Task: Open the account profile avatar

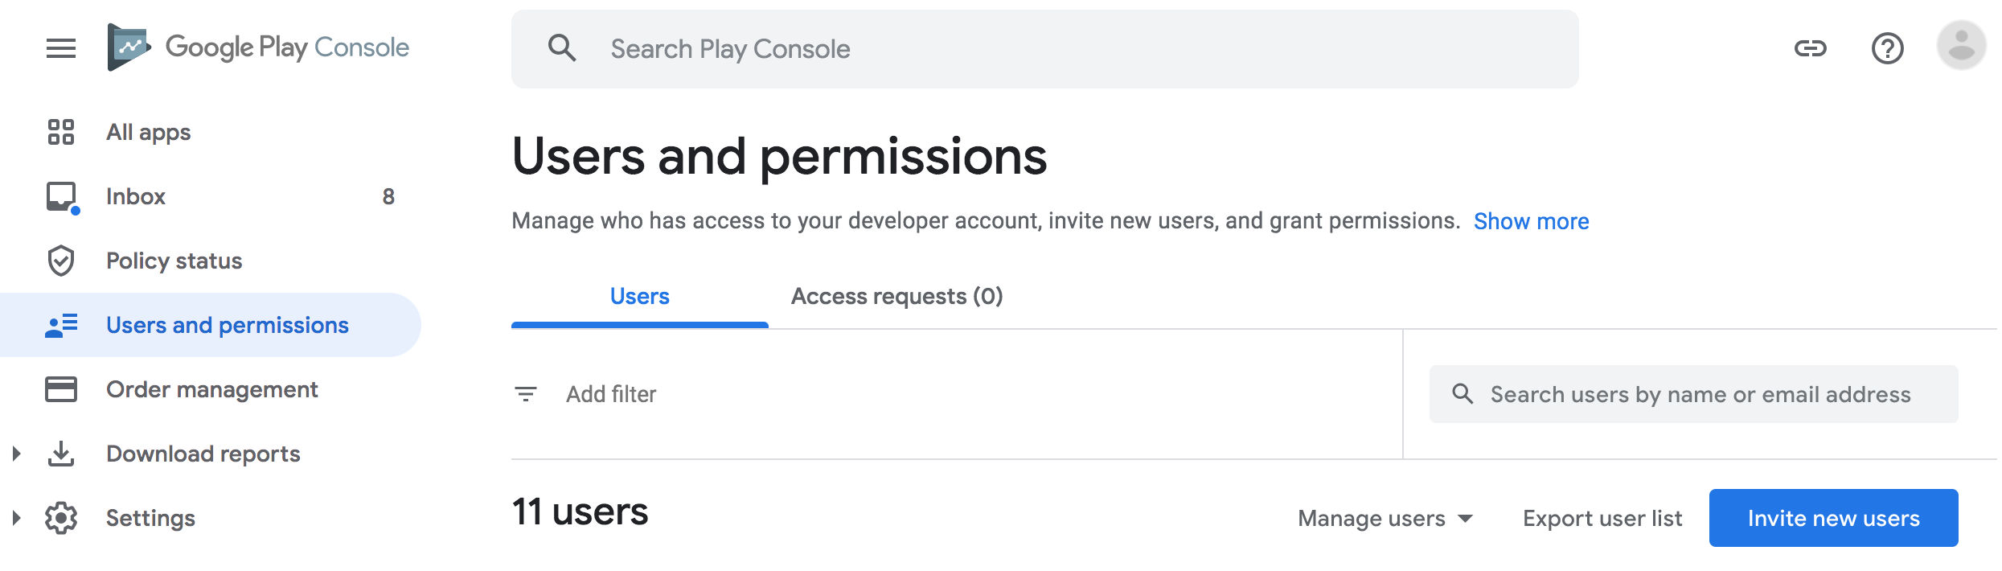Action: pyautogui.click(x=1961, y=46)
